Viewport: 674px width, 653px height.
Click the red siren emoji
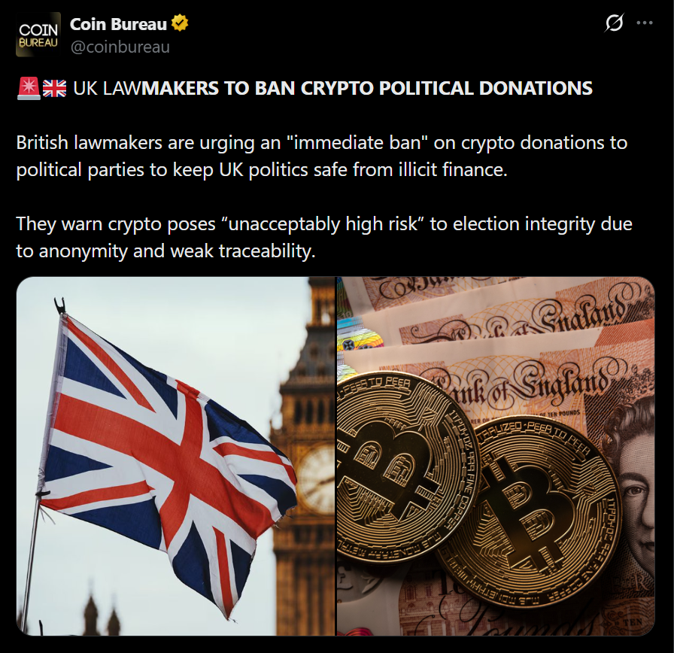click(29, 88)
